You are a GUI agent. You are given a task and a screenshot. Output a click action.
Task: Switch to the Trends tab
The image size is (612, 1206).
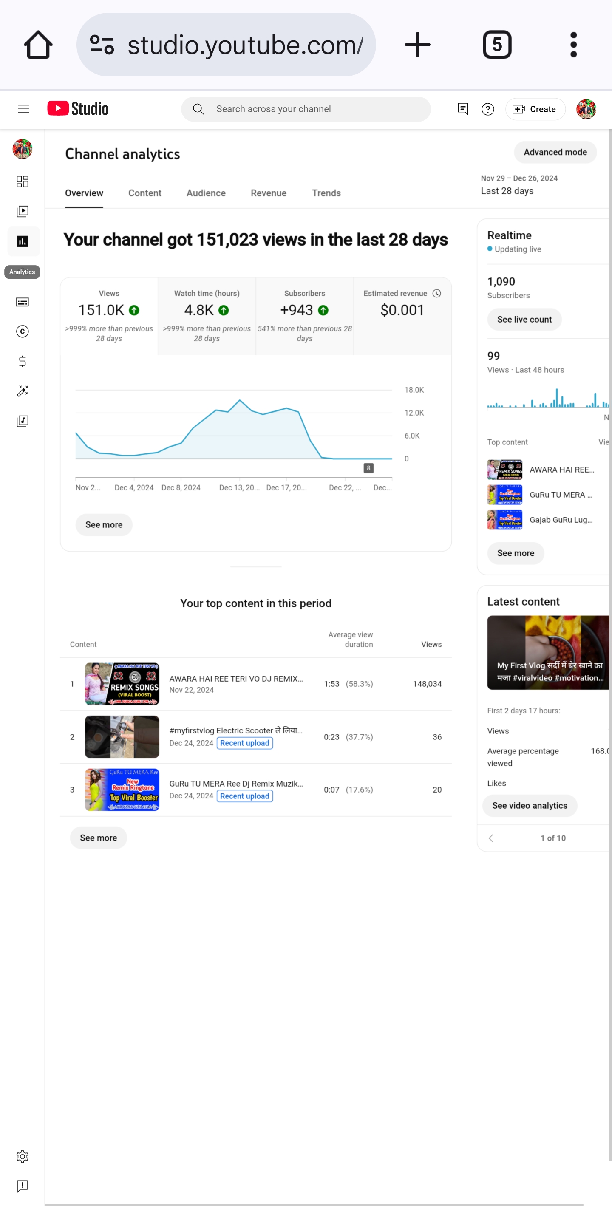pos(326,193)
